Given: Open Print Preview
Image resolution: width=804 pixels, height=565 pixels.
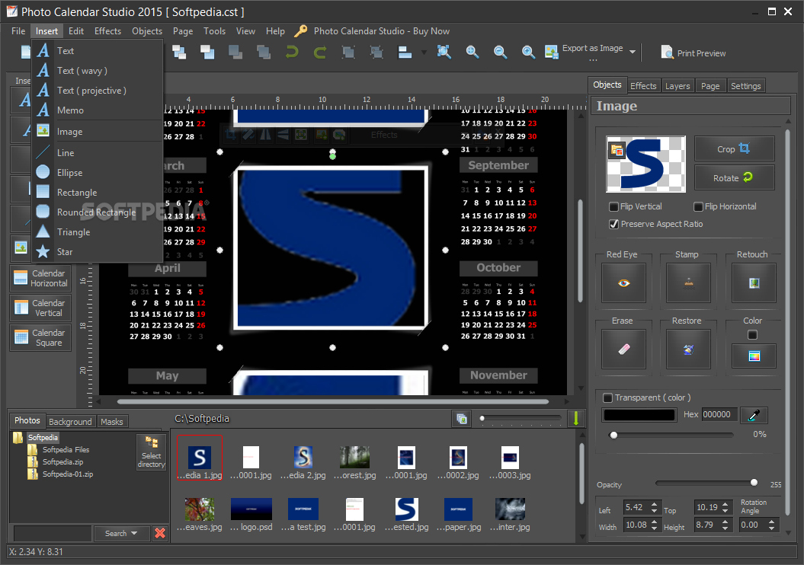Looking at the screenshot, I should tap(693, 53).
